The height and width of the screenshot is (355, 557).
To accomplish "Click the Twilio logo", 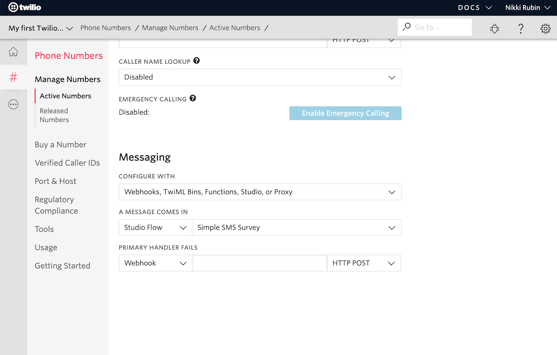I will click(x=25, y=7).
